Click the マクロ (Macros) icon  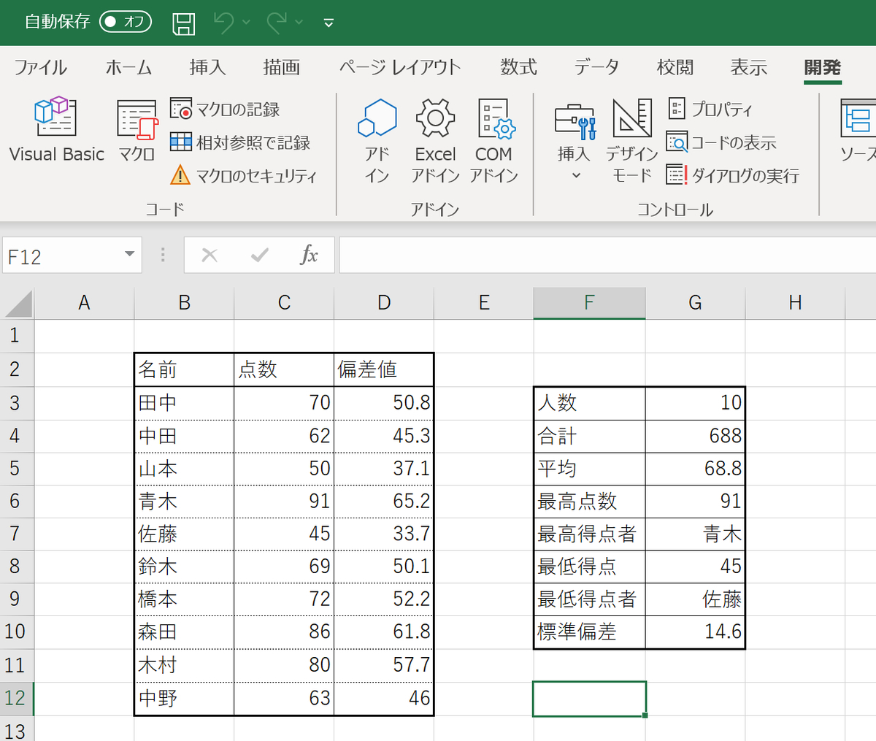136,131
